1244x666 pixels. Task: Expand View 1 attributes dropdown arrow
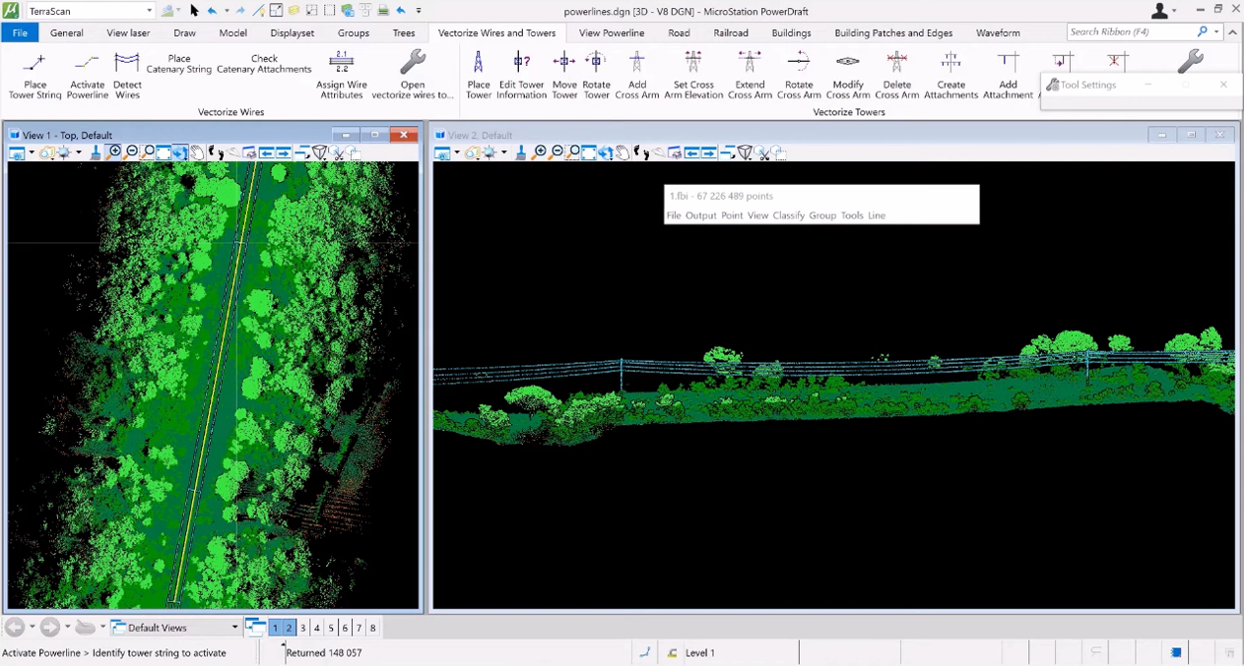(x=32, y=153)
